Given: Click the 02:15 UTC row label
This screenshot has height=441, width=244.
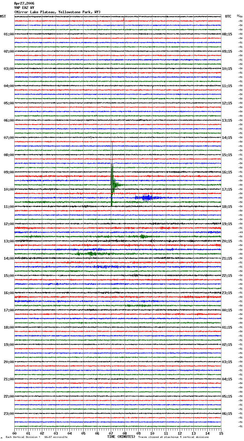Looking at the screenshot, I should click(x=227, y=345).
